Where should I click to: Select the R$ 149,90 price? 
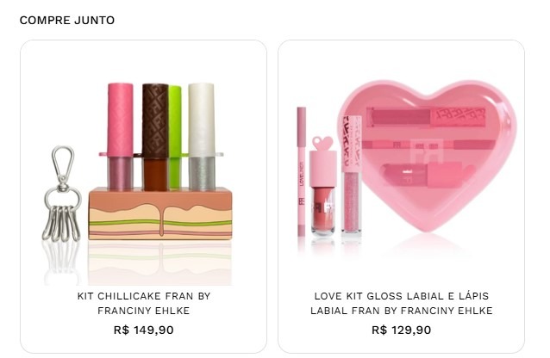143,330
